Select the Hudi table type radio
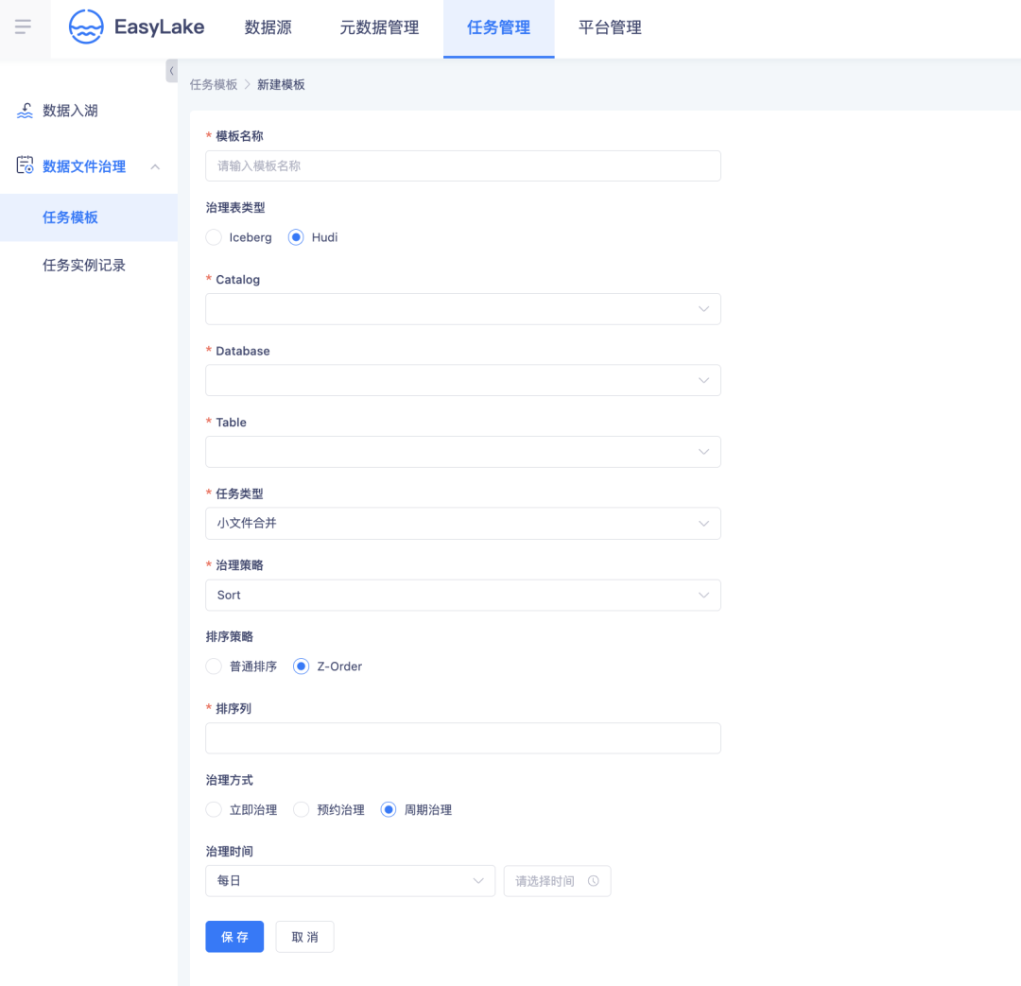1021x986 pixels. coord(296,237)
